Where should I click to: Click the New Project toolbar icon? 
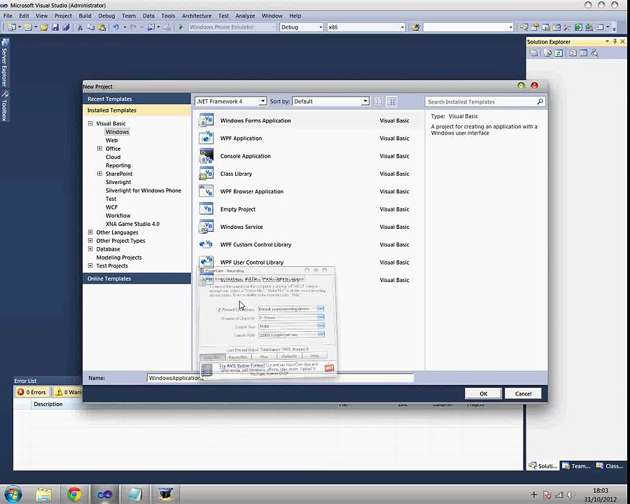click(12, 27)
